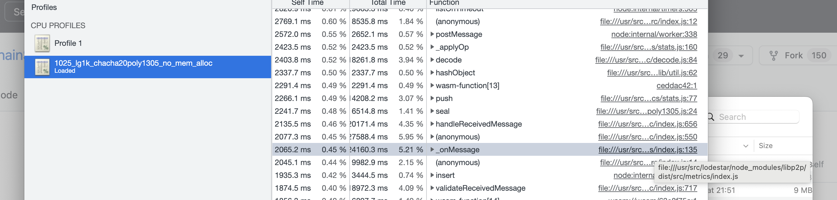
Task: Open the chevron dropdown beside the Size column
Action: tap(747, 146)
